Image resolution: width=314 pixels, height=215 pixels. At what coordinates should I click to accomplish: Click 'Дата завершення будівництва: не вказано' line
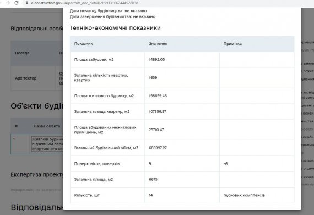click(112, 16)
